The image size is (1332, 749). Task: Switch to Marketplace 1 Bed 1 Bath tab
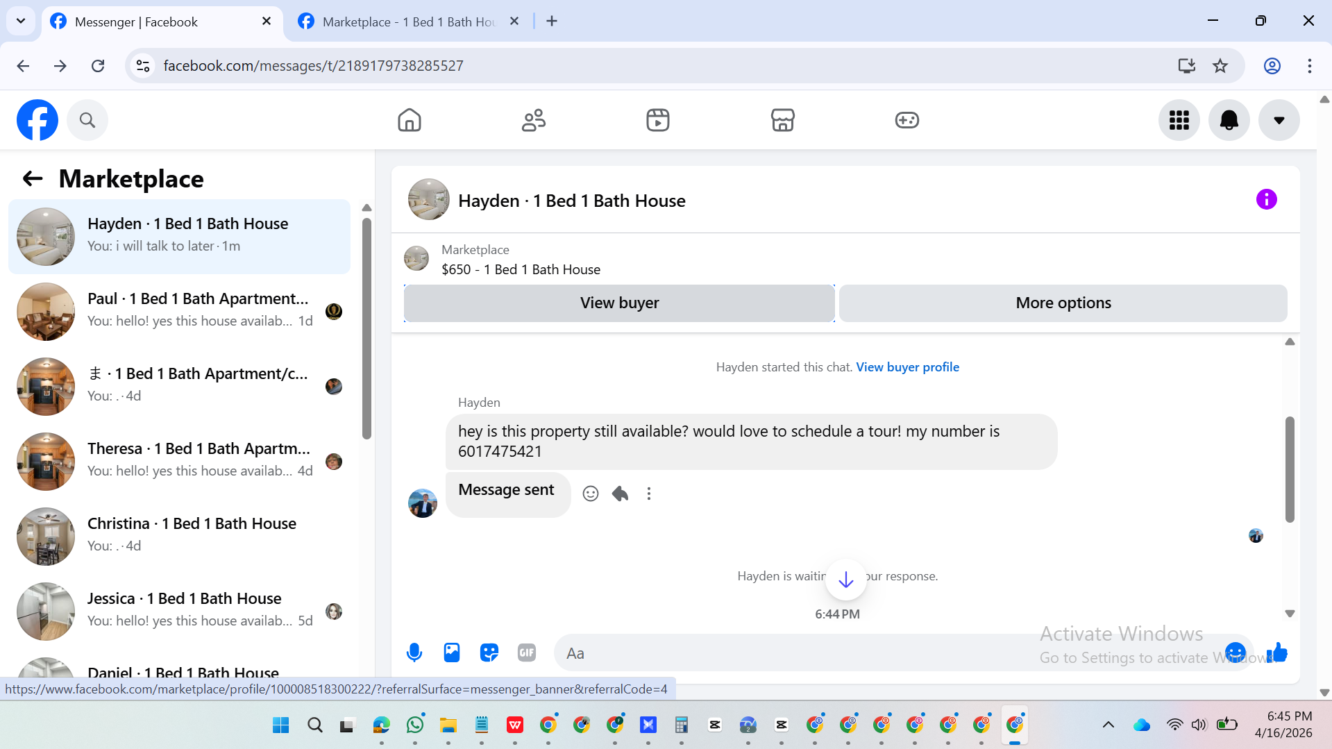tap(410, 22)
